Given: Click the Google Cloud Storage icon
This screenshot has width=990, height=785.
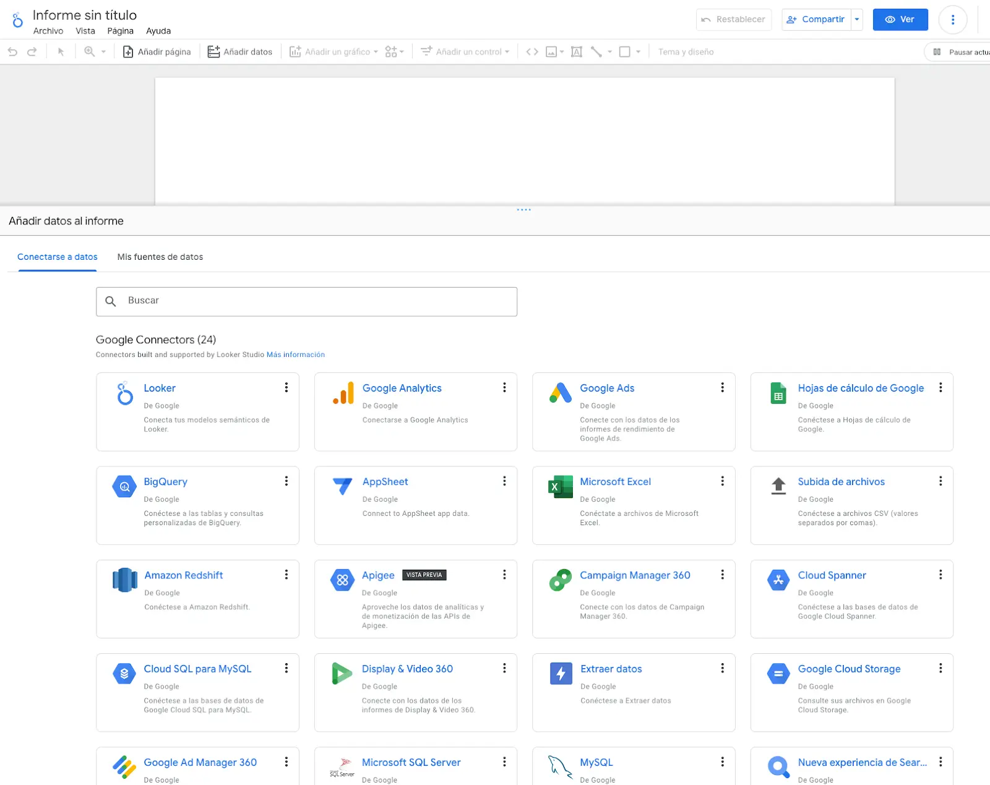Looking at the screenshot, I should pos(778,674).
